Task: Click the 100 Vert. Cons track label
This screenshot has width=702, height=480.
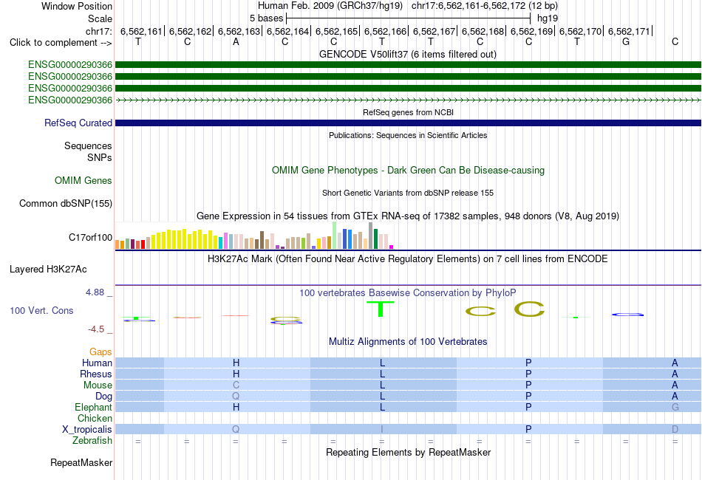Action: point(41,310)
